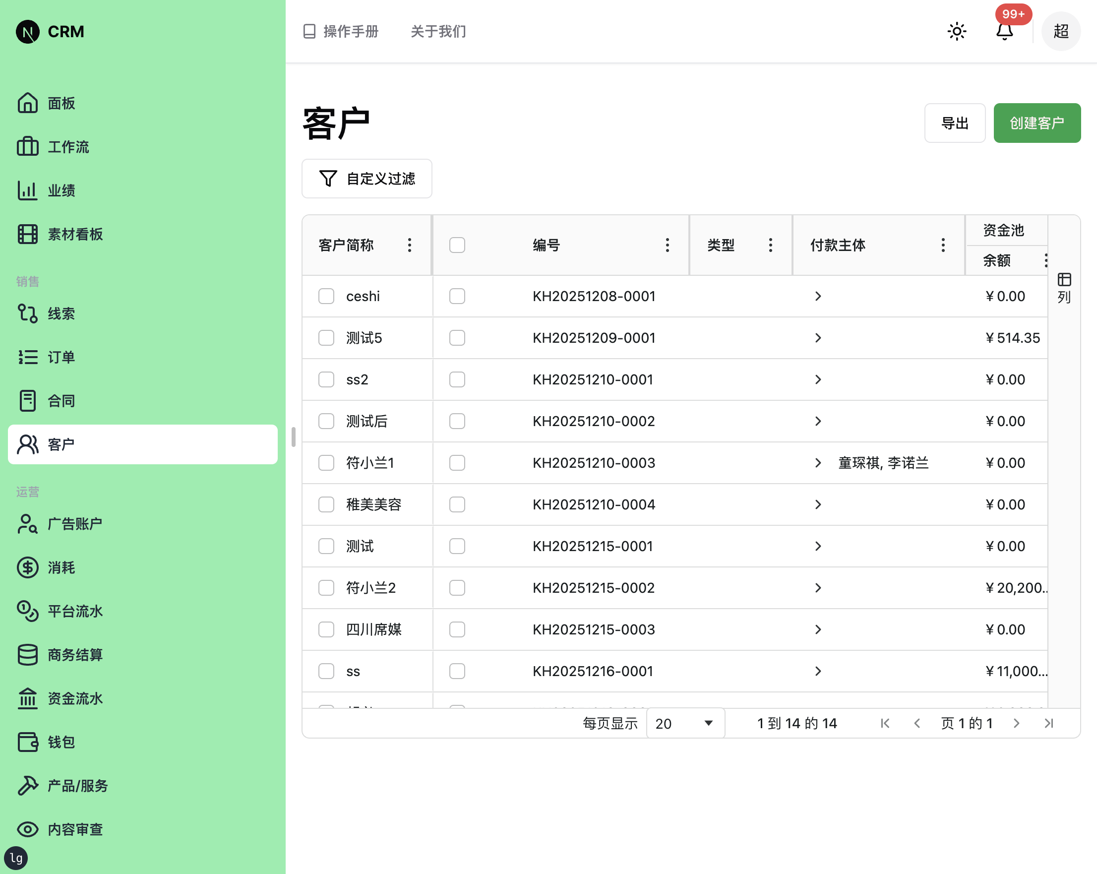Viewport: 1097px width, 874px height.
Task: Open the 合同 (Contracts) page
Action: pos(60,401)
